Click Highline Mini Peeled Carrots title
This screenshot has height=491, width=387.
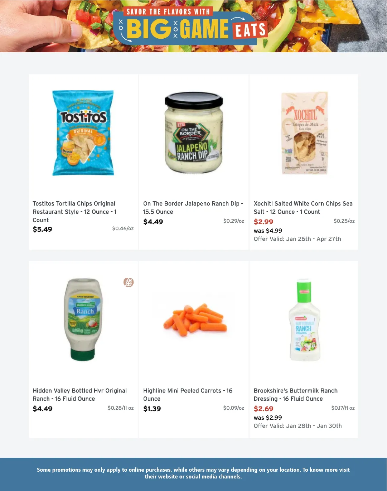tap(188, 395)
